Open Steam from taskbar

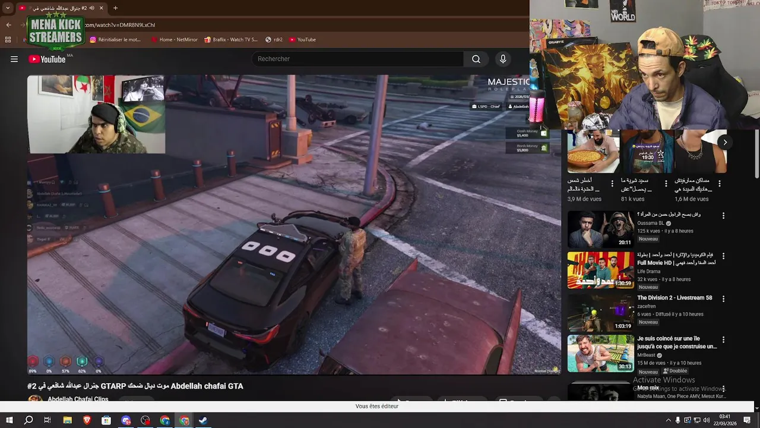203,420
